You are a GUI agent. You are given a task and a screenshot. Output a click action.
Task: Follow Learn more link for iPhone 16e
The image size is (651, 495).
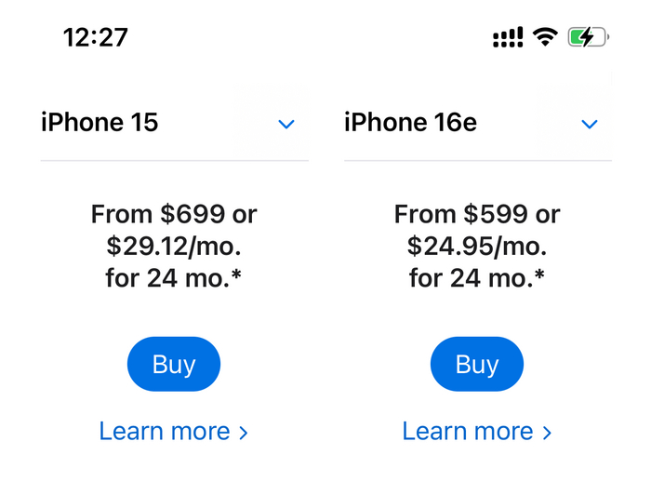(468, 432)
